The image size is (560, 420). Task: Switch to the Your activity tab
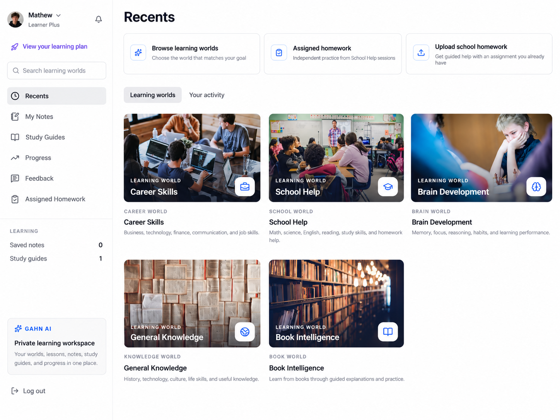(207, 95)
